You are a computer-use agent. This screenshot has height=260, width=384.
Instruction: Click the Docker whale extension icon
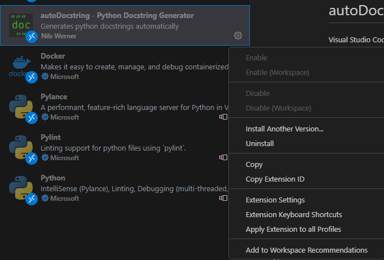coord(21,66)
